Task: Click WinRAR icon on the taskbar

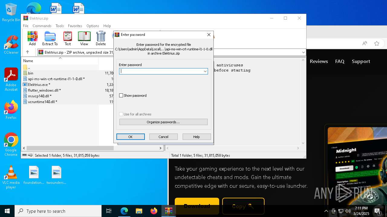Action: point(169,211)
